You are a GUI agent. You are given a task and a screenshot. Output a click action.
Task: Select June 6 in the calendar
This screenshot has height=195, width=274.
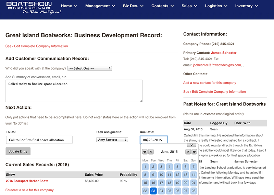pos(185,167)
